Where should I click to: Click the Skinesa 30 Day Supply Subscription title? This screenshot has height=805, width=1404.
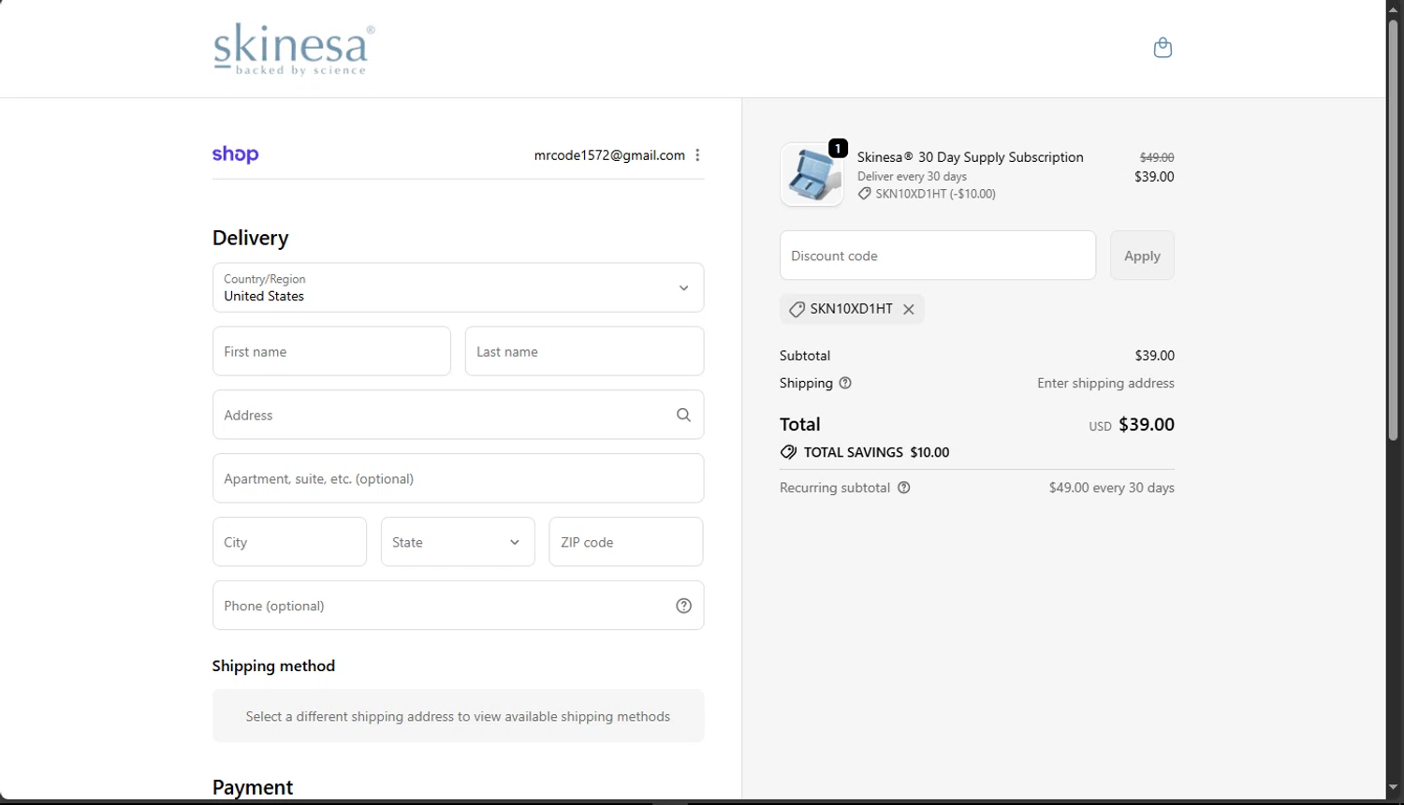click(x=971, y=157)
